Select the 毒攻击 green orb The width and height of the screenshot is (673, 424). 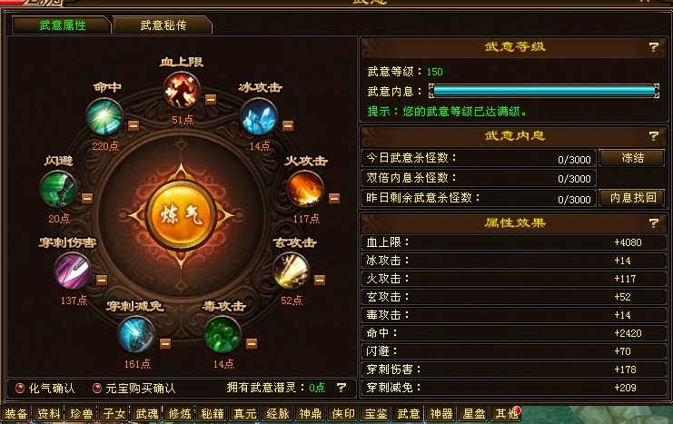[x=223, y=334]
